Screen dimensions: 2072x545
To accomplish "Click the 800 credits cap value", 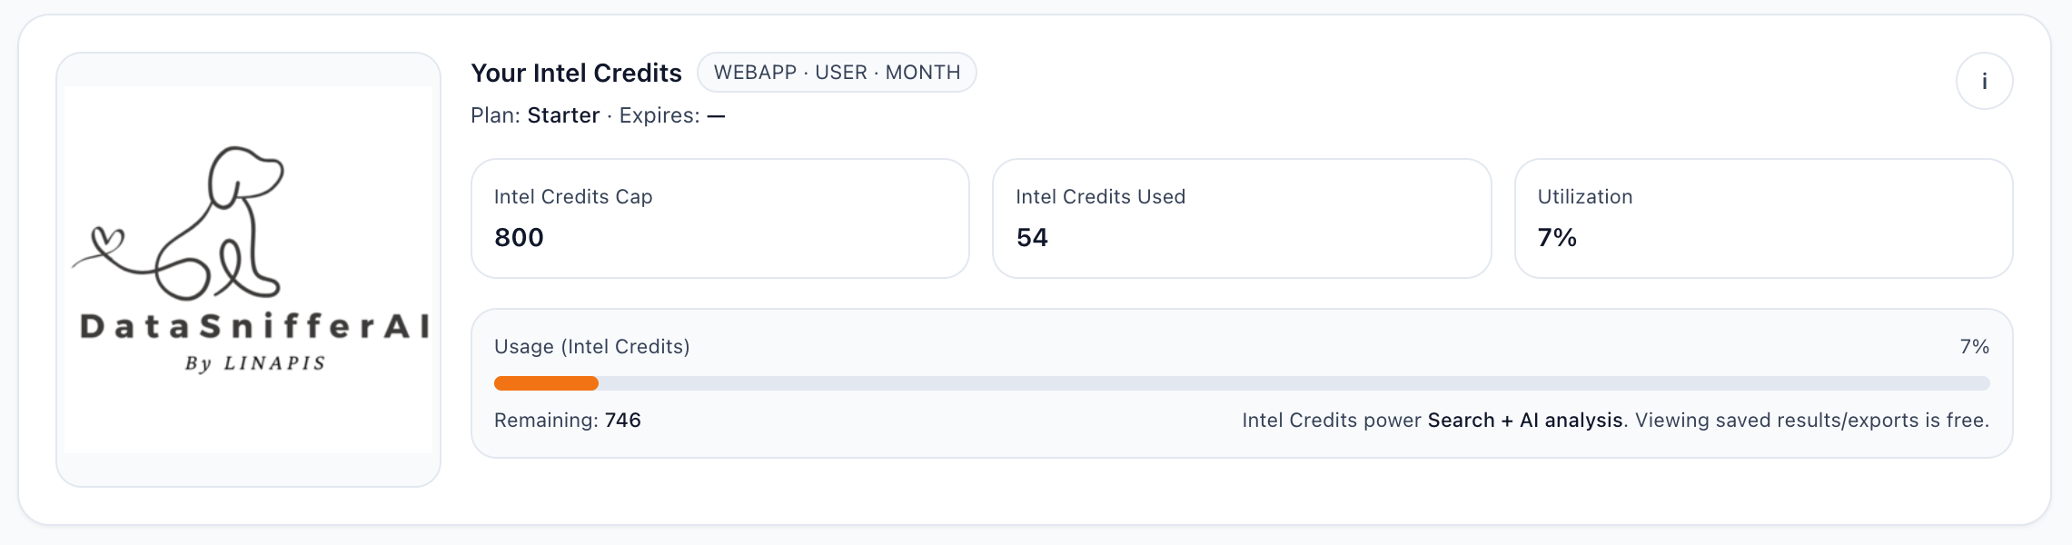I will [x=519, y=237].
